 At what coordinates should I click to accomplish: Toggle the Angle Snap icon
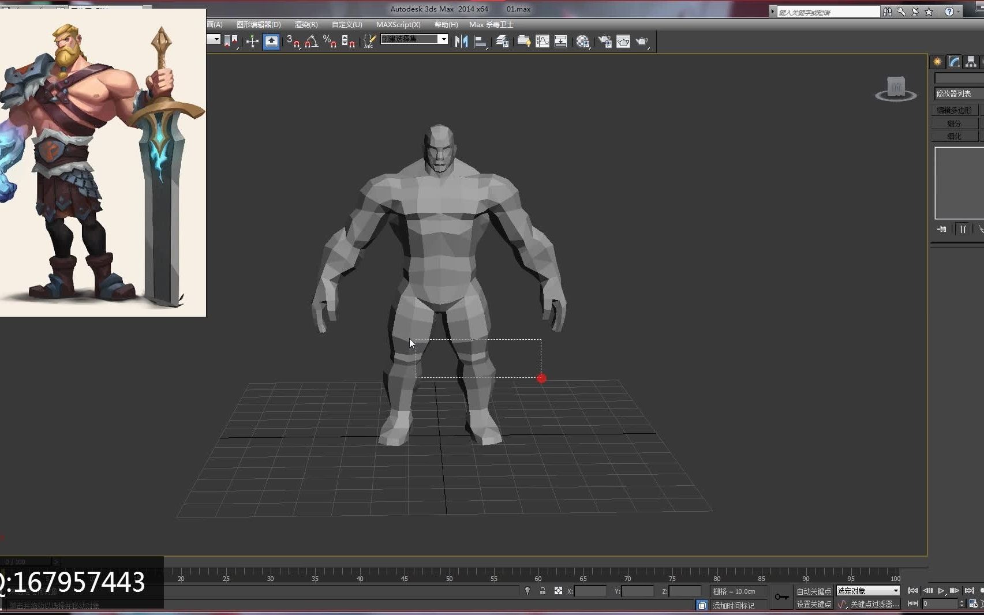pyautogui.click(x=312, y=41)
